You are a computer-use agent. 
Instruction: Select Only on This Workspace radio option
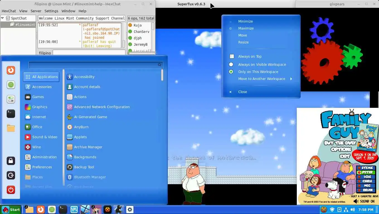(231, 72)
